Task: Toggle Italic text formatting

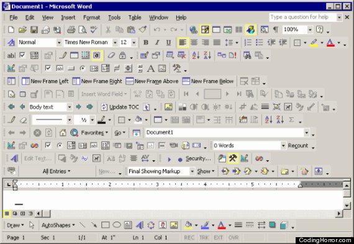Action: [157, 42]
